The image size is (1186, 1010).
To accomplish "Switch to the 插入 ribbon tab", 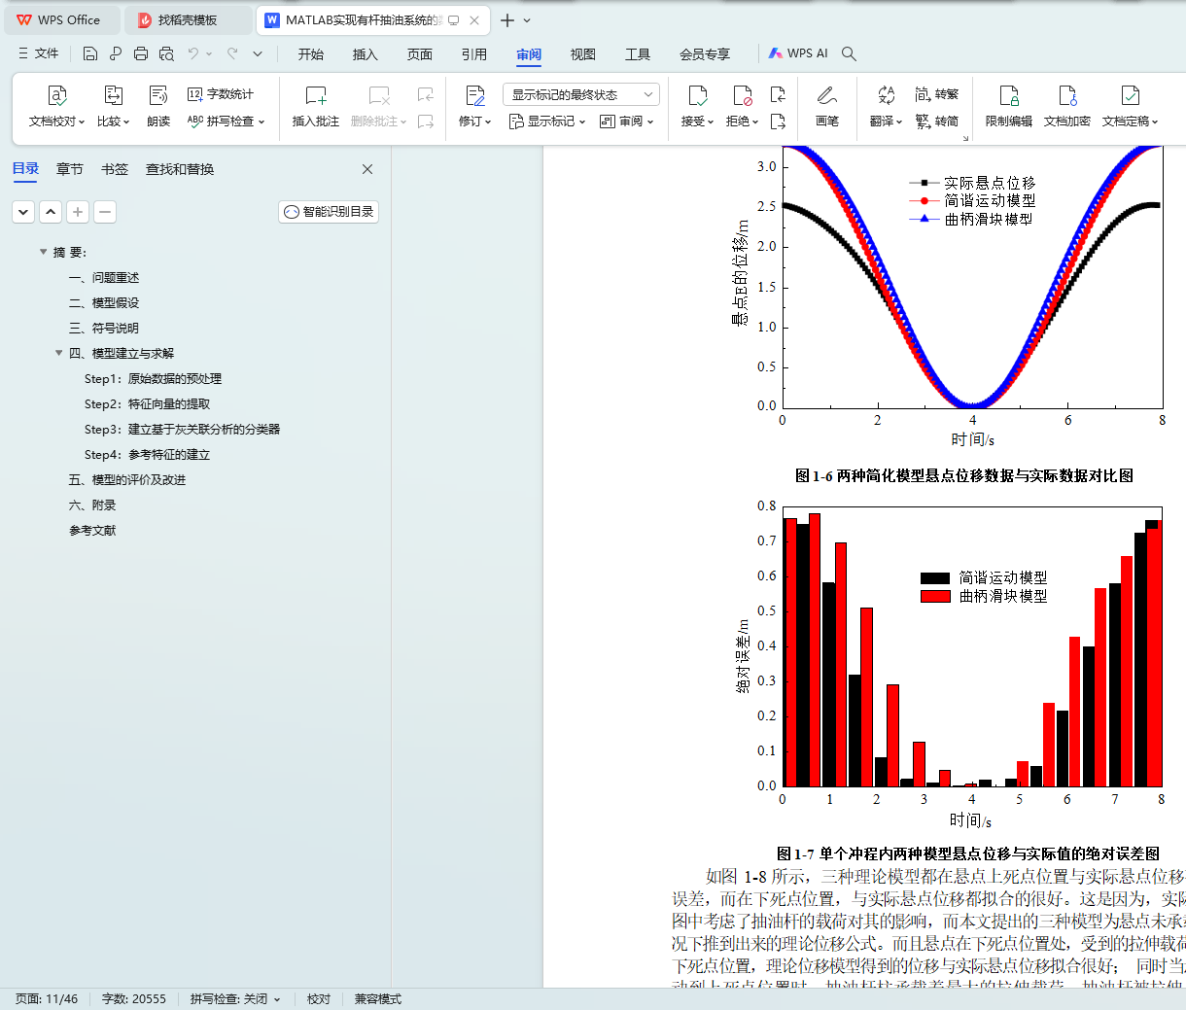I will pyautogui.click(x=366, y=54).
